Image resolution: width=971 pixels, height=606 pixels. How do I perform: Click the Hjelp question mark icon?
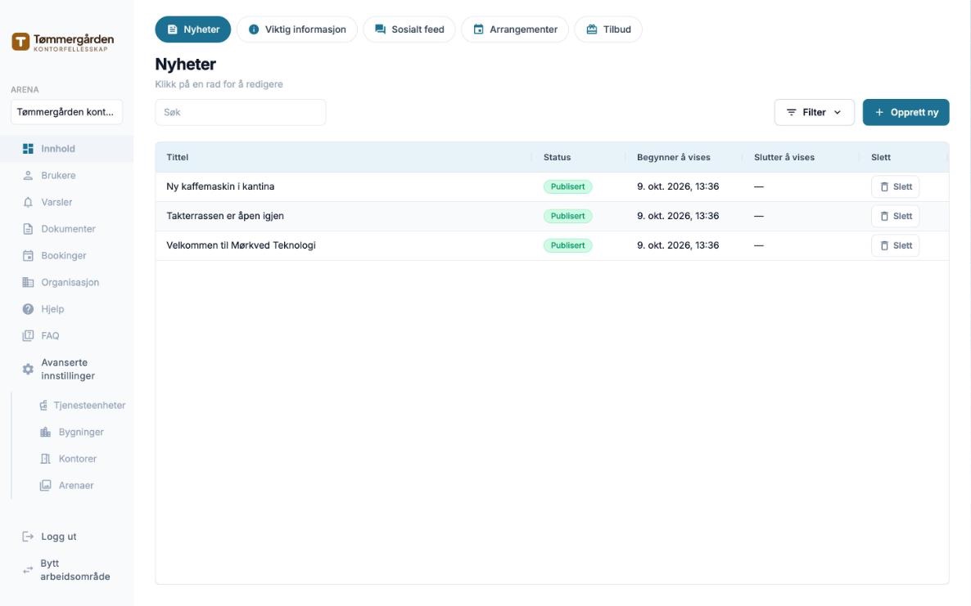[28, 309]
